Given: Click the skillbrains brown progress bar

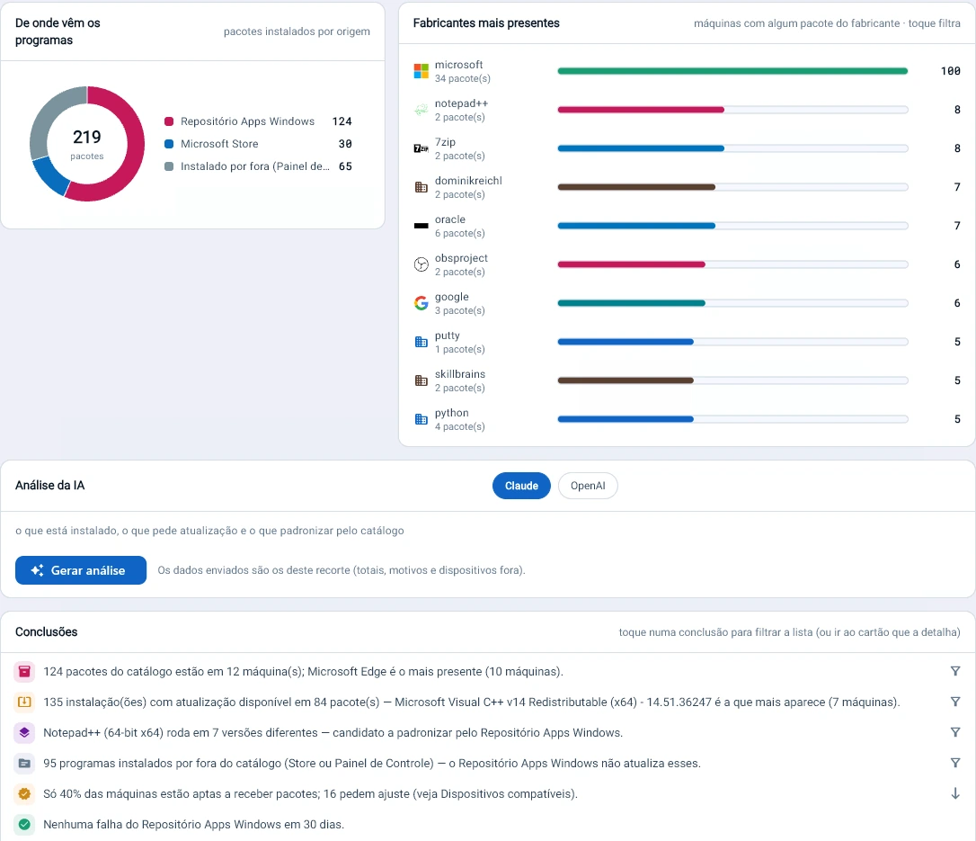Looking at the screenshot, I should click(626, 380).
